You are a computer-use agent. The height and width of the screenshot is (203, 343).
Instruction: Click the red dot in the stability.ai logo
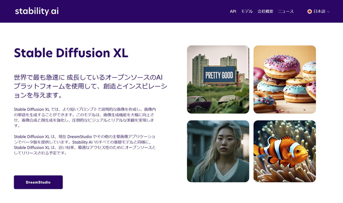click(x=50, y=13)
